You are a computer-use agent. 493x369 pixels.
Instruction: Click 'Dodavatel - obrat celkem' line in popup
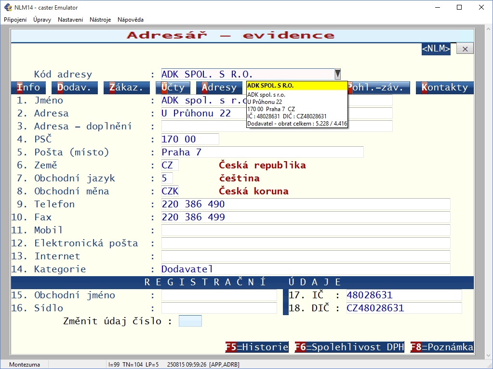[x=297, y=124]
